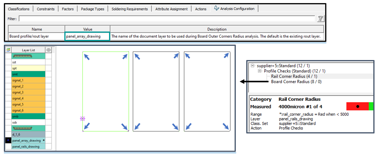The width and height of the screenshot is (378, 155).
Task: Select the d_1_6 drill layer
Action: click(x=28, y=134)
